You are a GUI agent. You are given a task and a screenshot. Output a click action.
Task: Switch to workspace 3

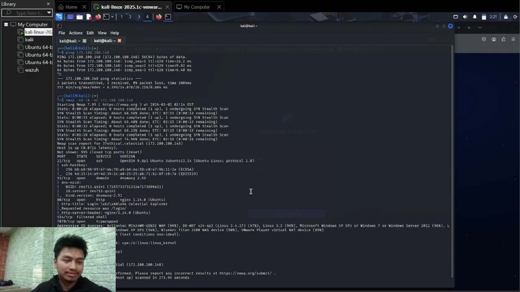pos(139,17)
